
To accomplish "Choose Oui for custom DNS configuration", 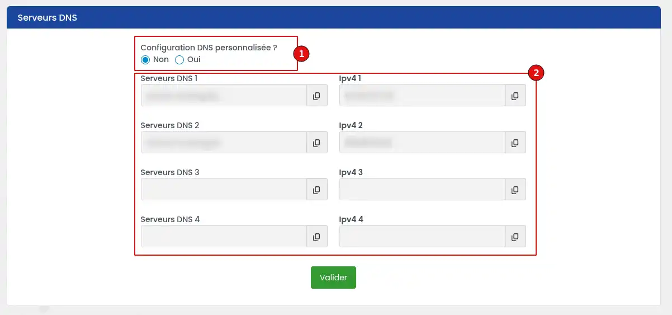I will 179,60.
